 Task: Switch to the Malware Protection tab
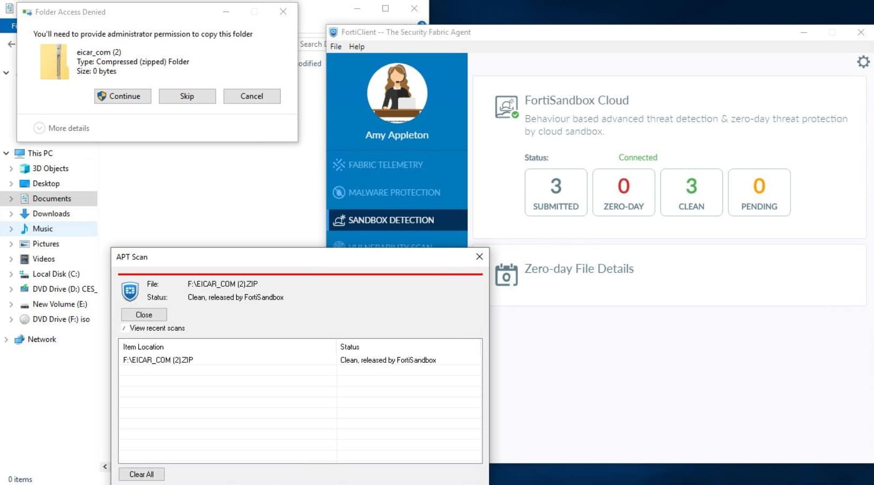[x=394, y=192]
